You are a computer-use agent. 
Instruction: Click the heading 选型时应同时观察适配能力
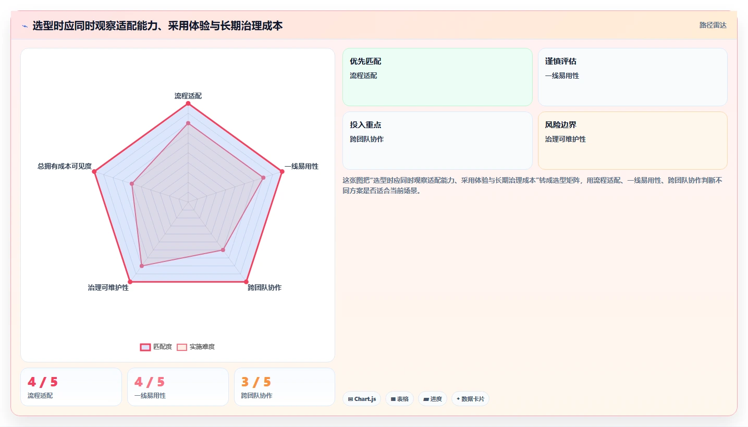pyautogui.click(x=157, y=26)
